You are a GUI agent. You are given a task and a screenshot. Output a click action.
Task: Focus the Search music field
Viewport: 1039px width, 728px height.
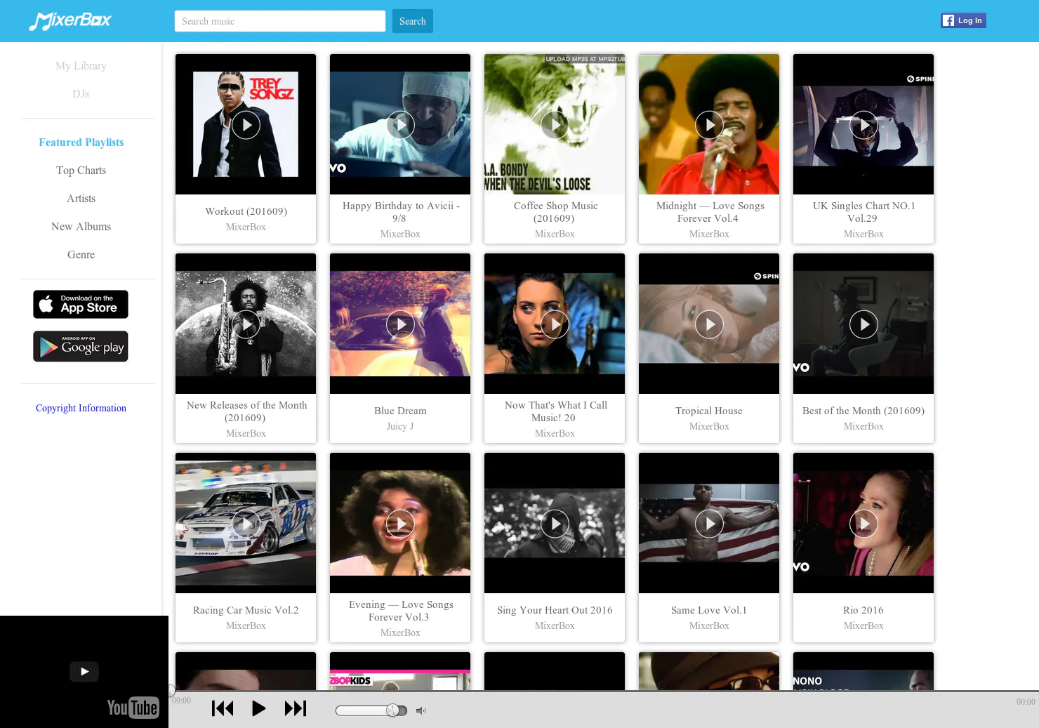[280, 21]
